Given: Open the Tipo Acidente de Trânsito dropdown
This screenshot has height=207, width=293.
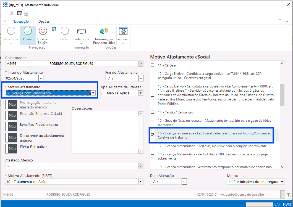Looking at the screenshot, I should [140, 93].
